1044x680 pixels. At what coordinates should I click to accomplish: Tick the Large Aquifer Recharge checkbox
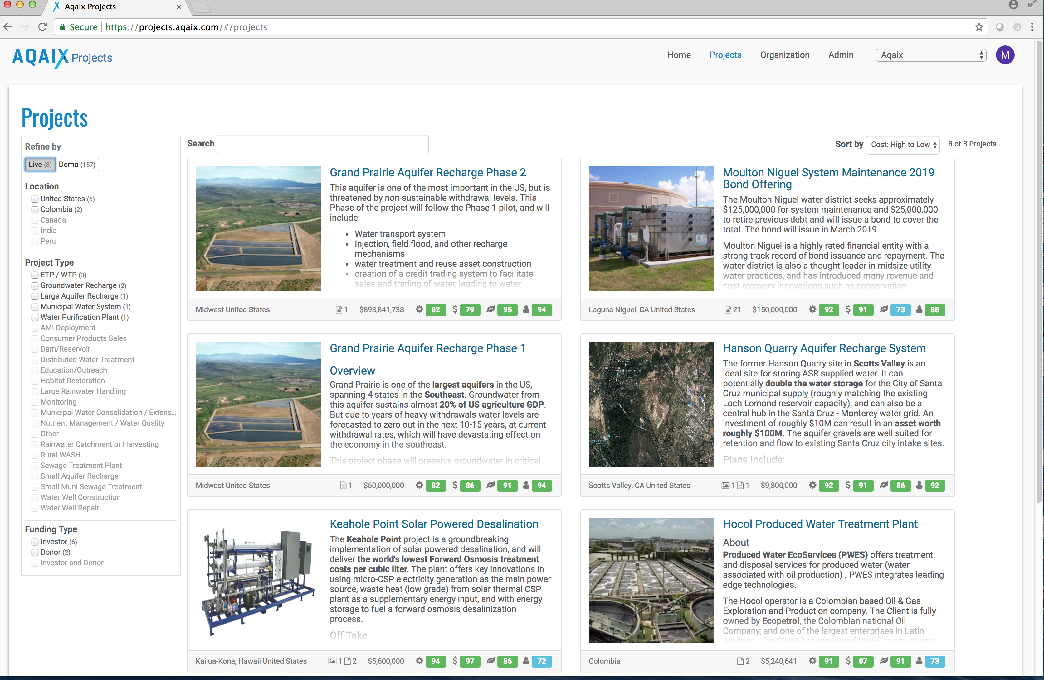pos(35,296)
